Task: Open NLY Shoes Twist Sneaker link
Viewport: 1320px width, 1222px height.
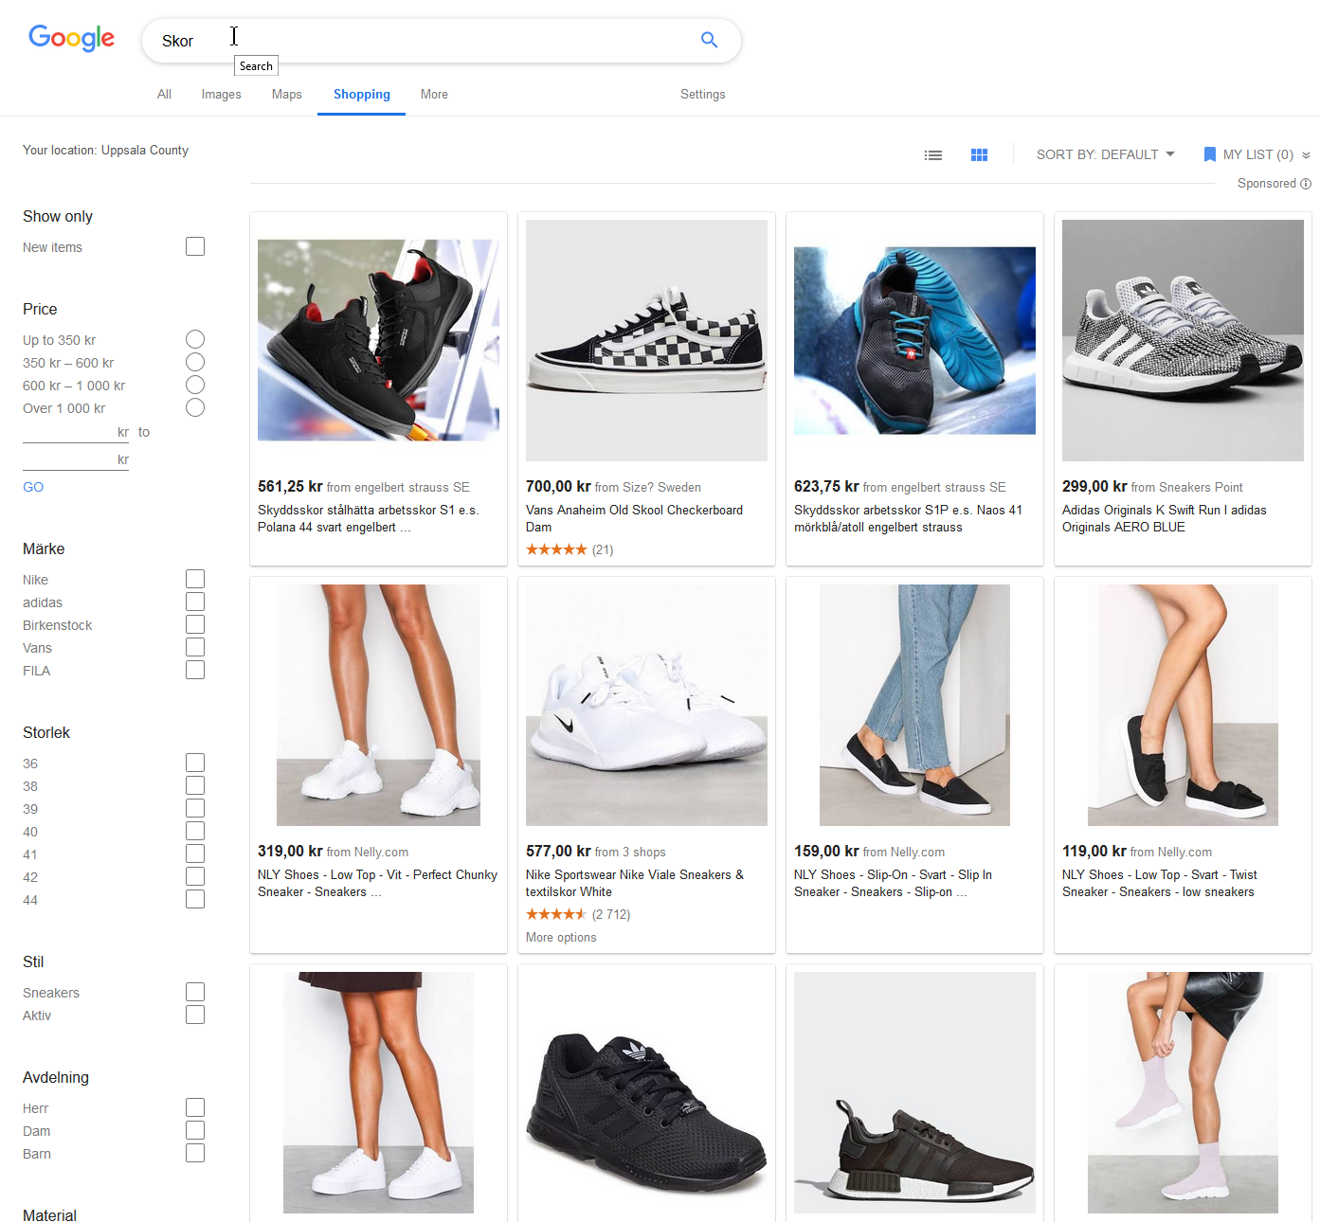Action: (1160, 883)
